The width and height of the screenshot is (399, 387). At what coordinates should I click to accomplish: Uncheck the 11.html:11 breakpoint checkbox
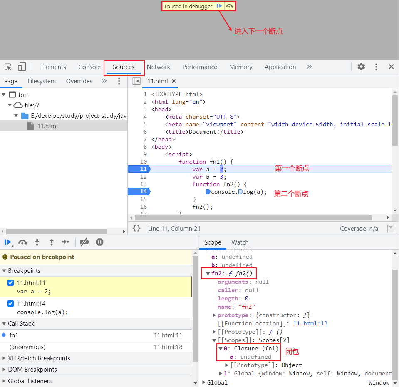point(11,283)
